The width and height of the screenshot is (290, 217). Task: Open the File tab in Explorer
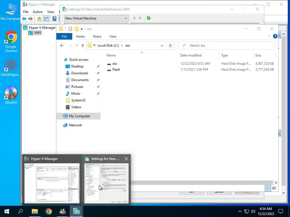pyautogui.click(x=64, y=36)
